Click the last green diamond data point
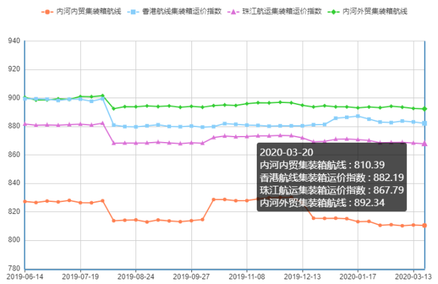The height and width of the screenshot is (284, 438). coord(425,109)
